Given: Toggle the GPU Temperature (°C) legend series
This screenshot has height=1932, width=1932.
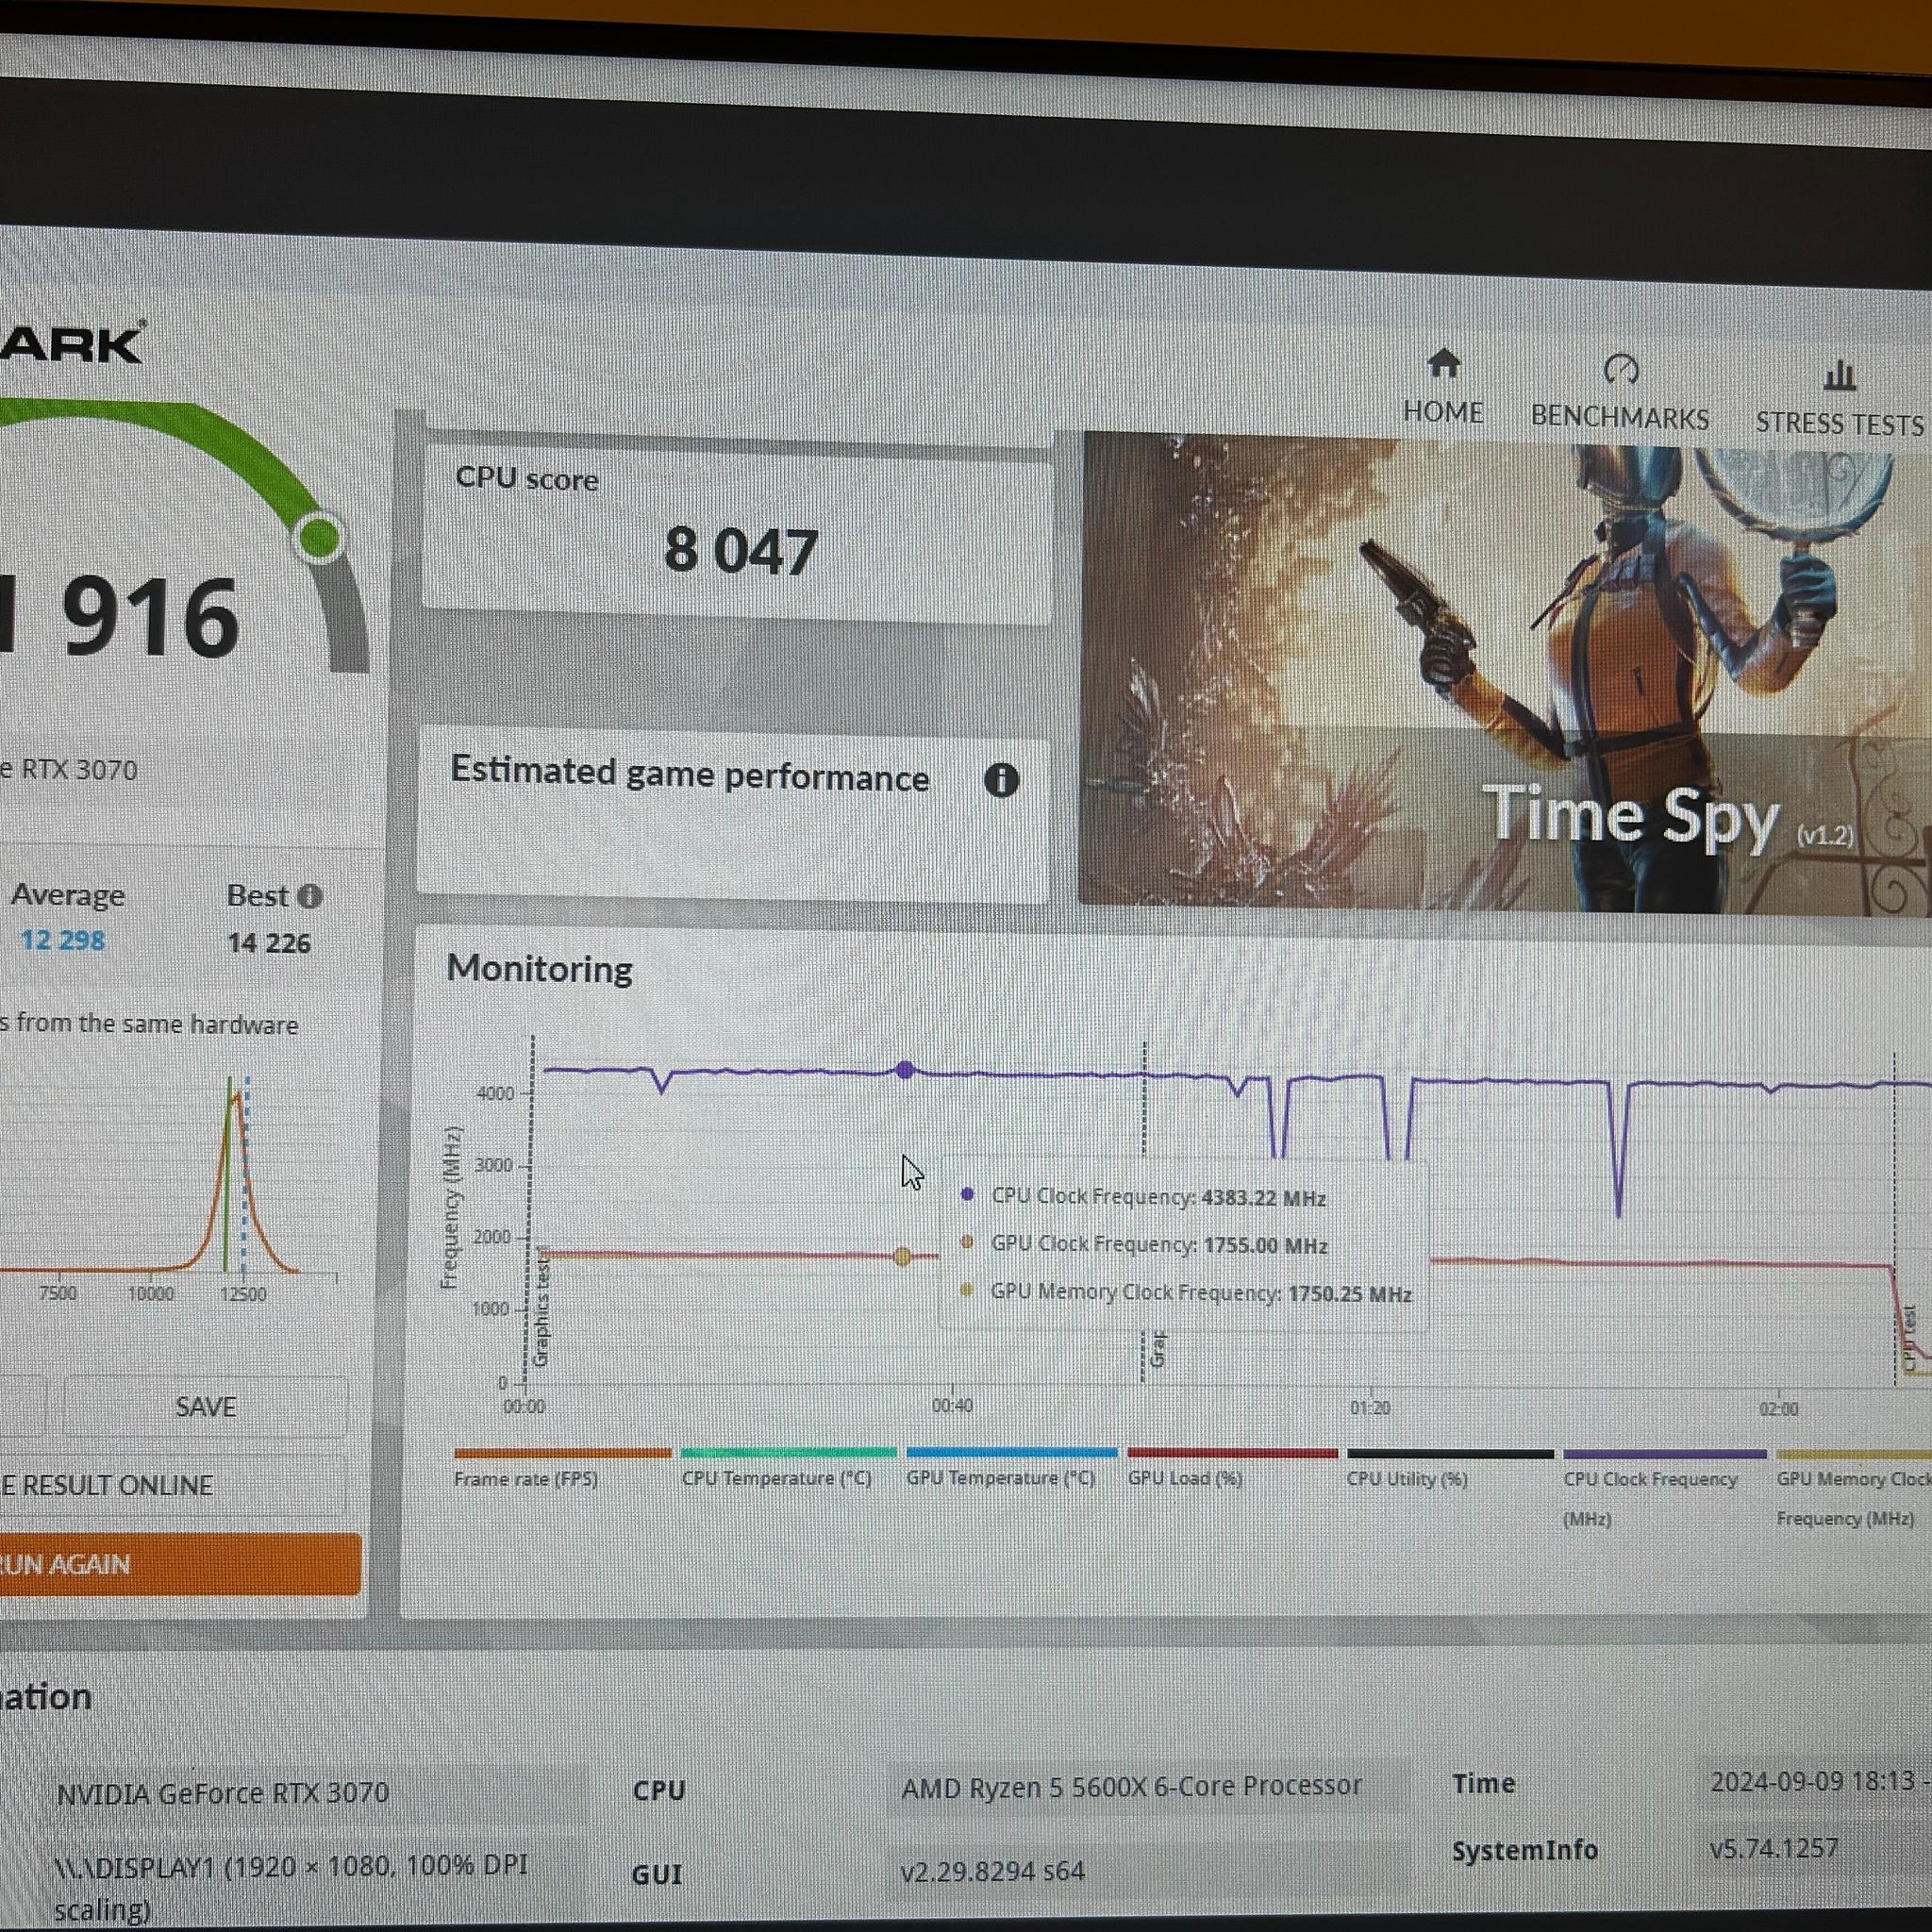Looking at the screenshot, I should point(1011,1467).
